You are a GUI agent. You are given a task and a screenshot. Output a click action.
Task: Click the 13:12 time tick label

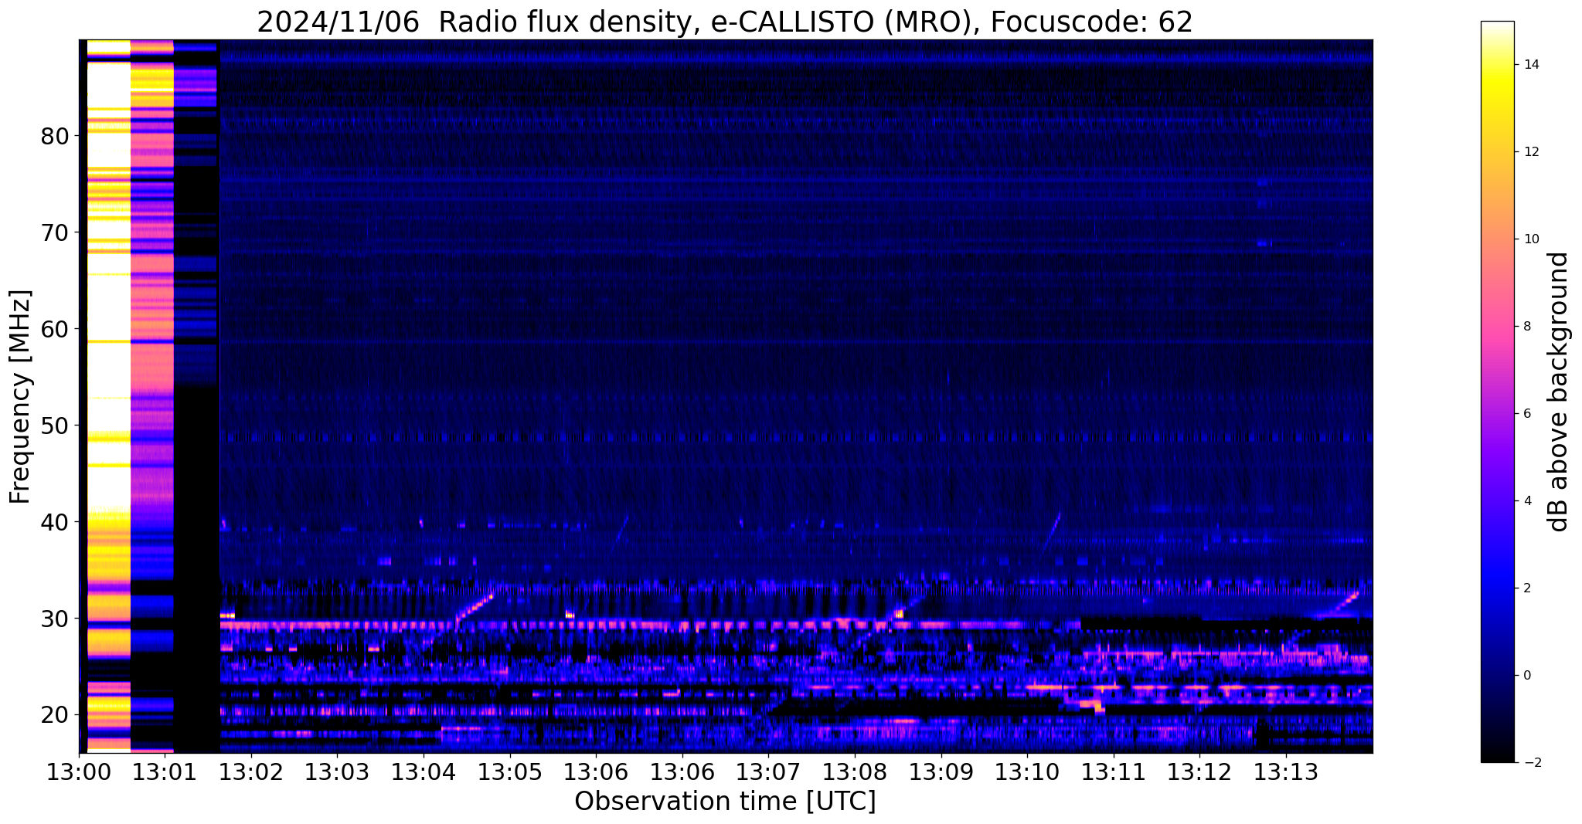[x=1199, y=771]
